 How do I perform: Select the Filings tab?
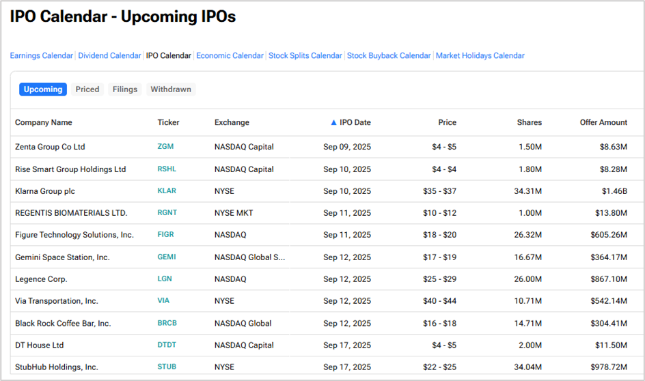click(125, 89)
